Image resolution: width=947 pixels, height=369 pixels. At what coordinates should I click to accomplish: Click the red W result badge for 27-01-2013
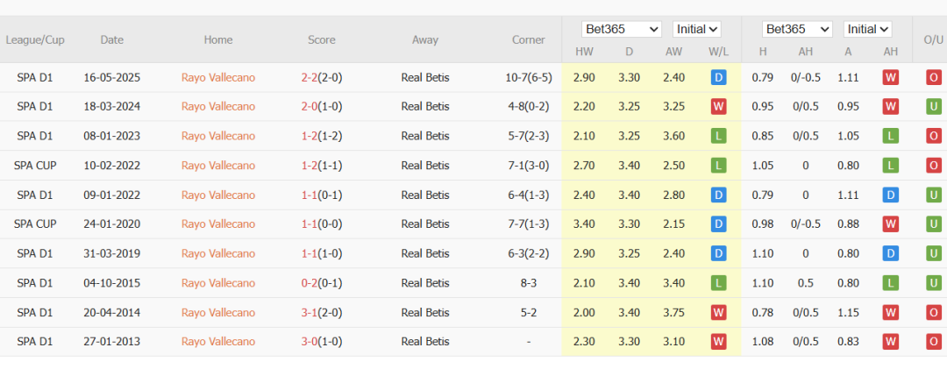(x=719, y=342)
